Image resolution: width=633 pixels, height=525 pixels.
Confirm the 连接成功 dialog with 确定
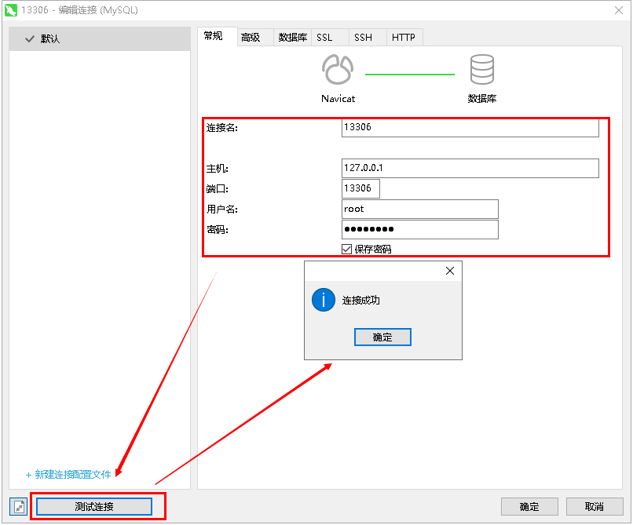coord(382,337)
